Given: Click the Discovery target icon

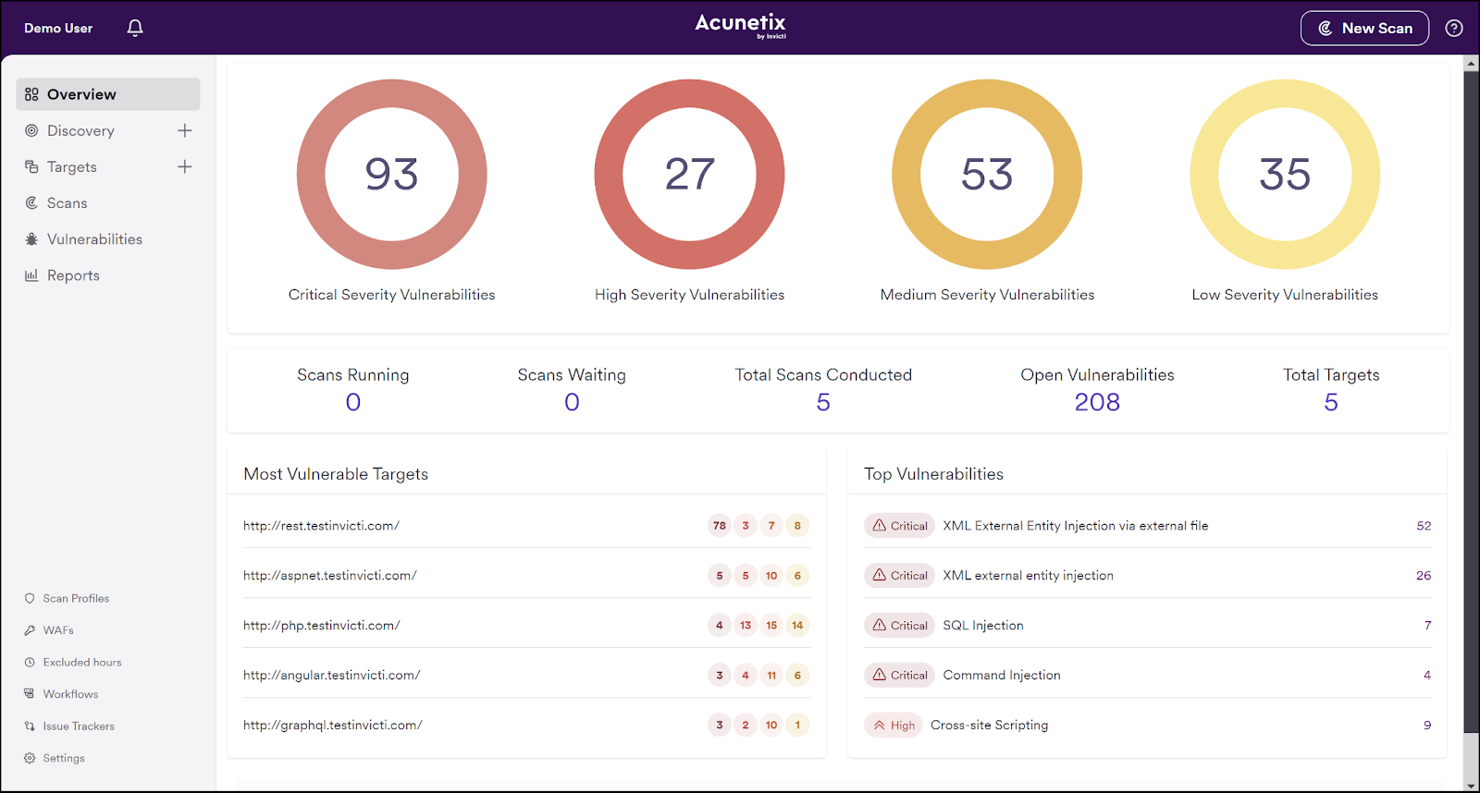Looking at the screenshot, I should tap(31, 130).
